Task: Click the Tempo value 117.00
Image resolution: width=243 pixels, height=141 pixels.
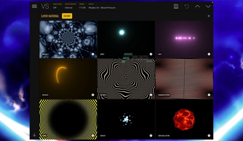Action: click(82, 8)
